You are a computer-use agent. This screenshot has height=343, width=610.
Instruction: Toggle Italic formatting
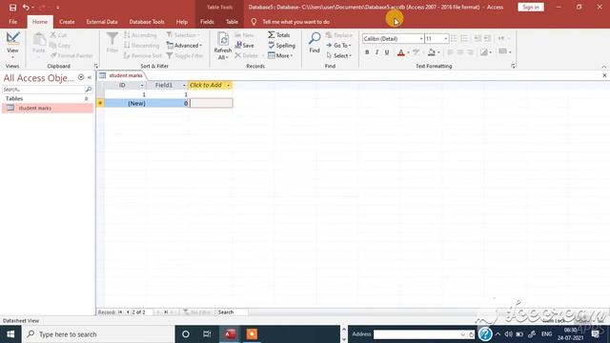pyautogui.click(x=376, y=52)
